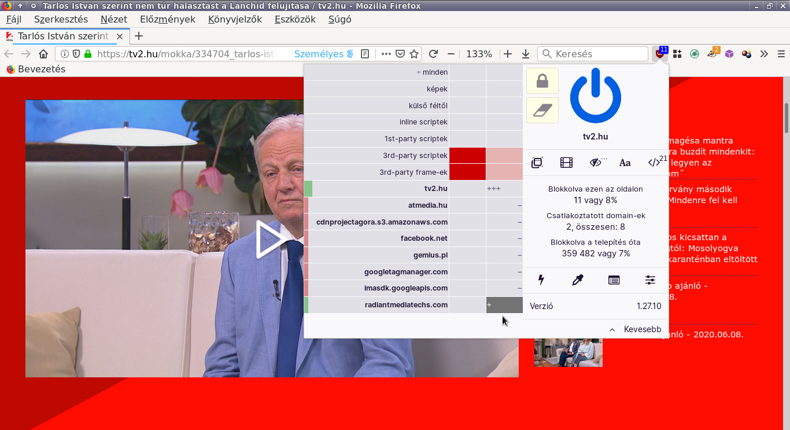Zoom out with the minus button
The height and width of the screenshot is (430, 790).
[x=451, y=54]
